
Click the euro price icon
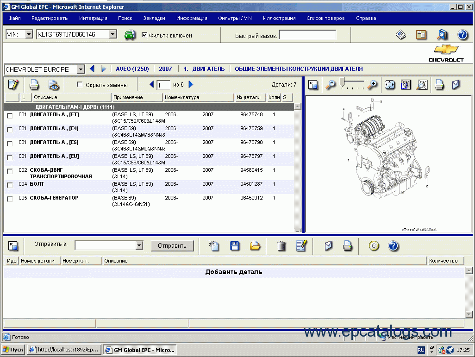click(374, 246)
